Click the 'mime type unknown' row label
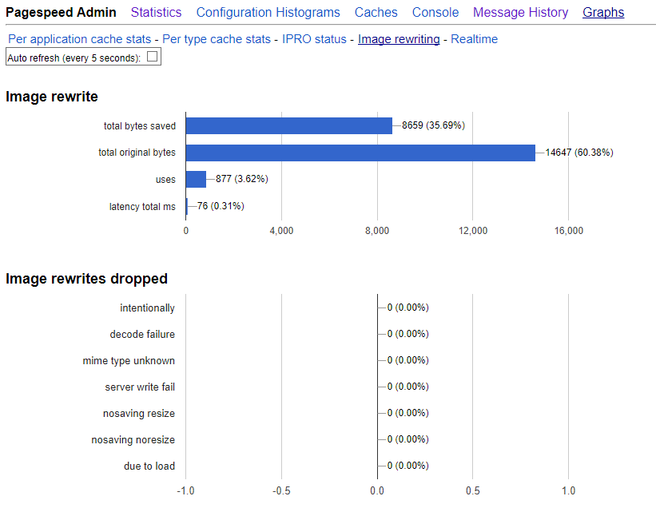 pyautogui.click(x=129, y=361)
